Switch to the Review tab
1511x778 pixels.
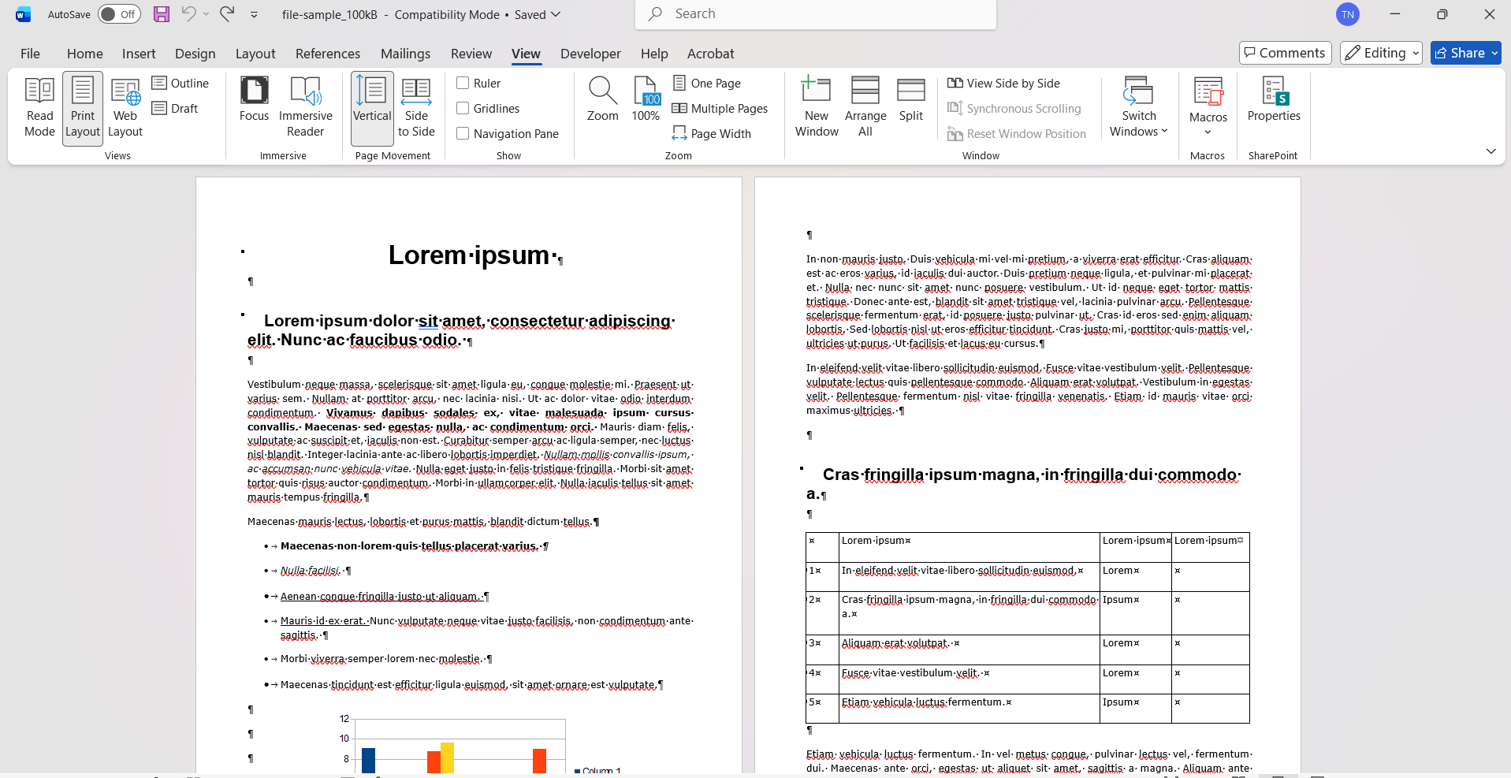coord(471,53)
